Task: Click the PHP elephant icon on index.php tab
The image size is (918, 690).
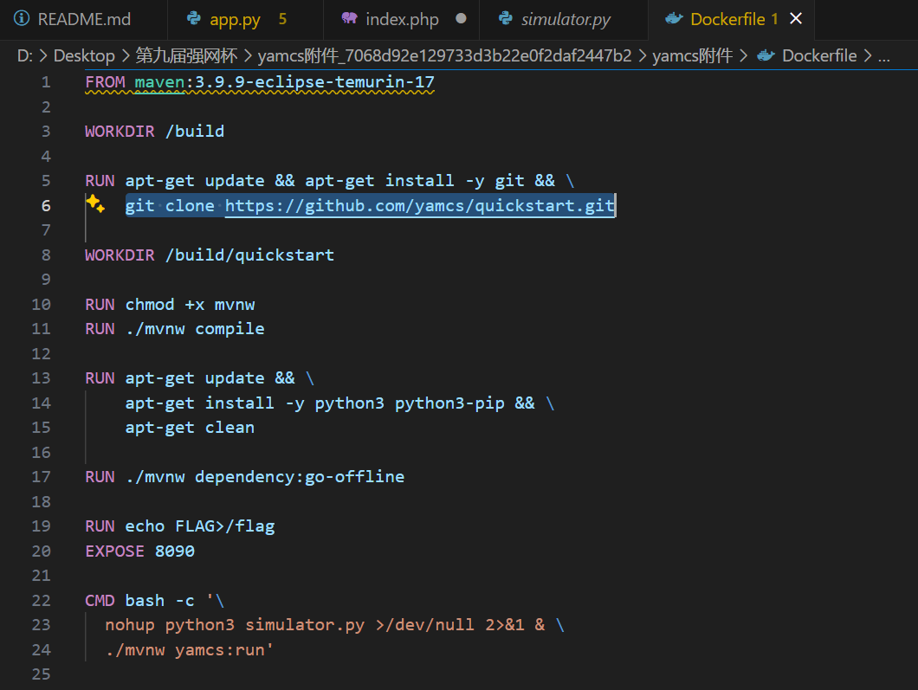Action: point(348,19)
